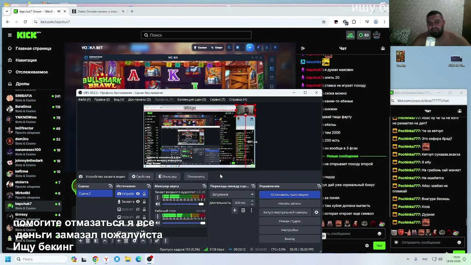The image size is (471, 265).
Task: Open the Kick points balance showing 83
Action: [x=364, y=35]
